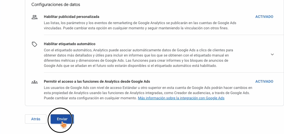Screen dimensions: 284x134
Task: Toggle ACTIVADO status for Analytics functions access
Action: [264, 81]
